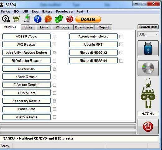Click the F-Secure Rescue button
The height and width of the screenshot is (150, 162).
tap(26, 85)
